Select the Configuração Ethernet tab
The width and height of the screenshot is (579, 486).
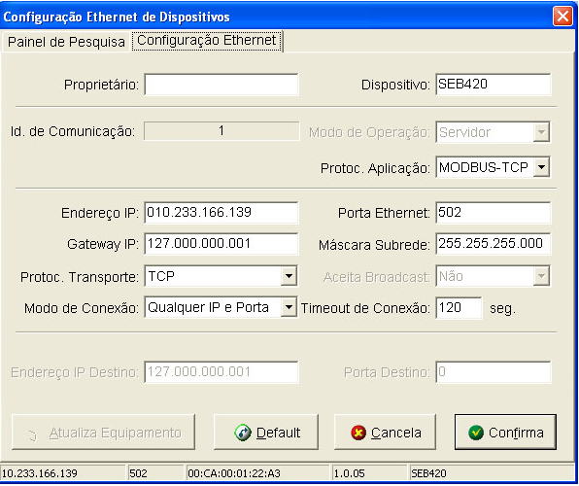pos(207,41)
